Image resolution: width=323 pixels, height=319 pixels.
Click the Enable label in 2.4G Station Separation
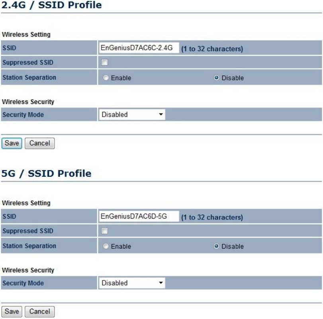(121, 78)
